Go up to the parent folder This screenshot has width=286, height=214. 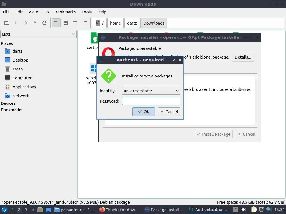(35, 23)
